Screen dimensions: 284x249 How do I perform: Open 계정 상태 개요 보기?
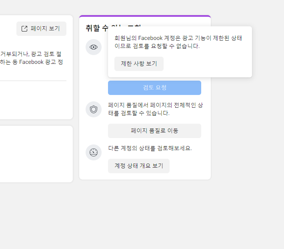pos(139,166)
